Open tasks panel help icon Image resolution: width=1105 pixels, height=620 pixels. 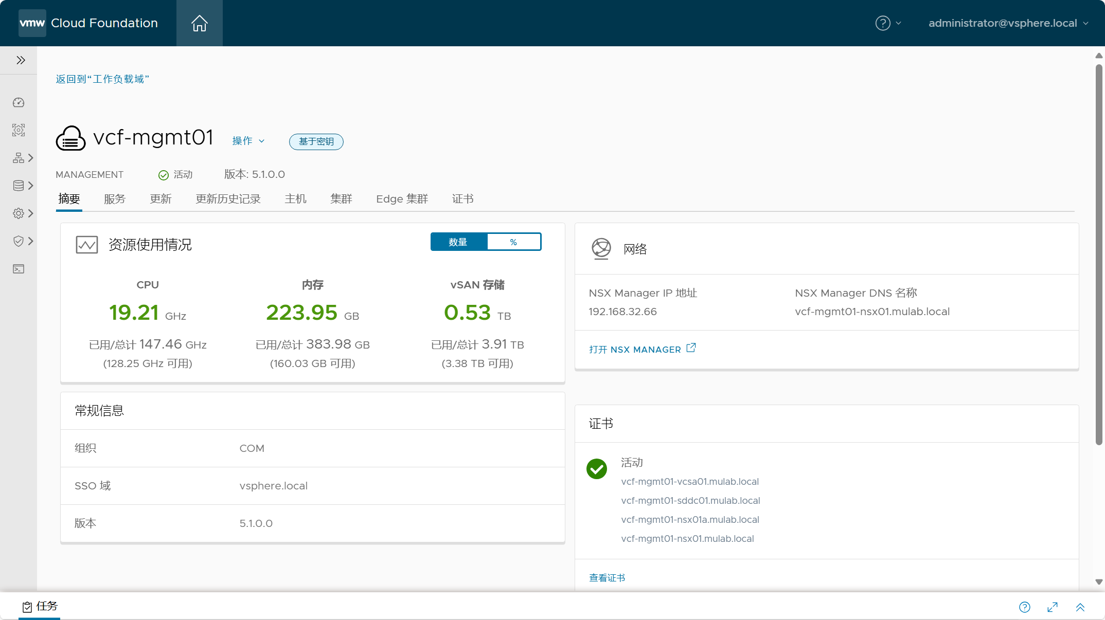[1025, 607]
